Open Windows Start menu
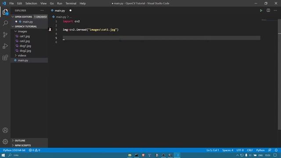Screen dimensions: 281x158 tap(3, 155)
